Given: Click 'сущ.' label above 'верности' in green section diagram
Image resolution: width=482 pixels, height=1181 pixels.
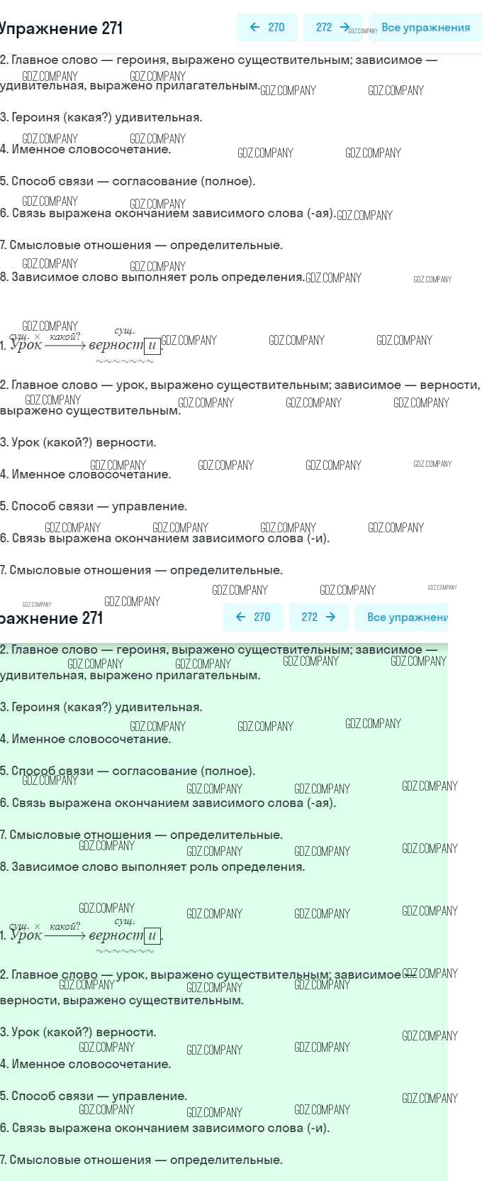Looking at the screenshot, I should [x=124, y=921].
